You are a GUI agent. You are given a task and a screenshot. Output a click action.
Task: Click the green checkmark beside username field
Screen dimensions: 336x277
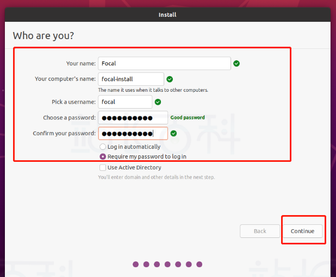[158, 102]
